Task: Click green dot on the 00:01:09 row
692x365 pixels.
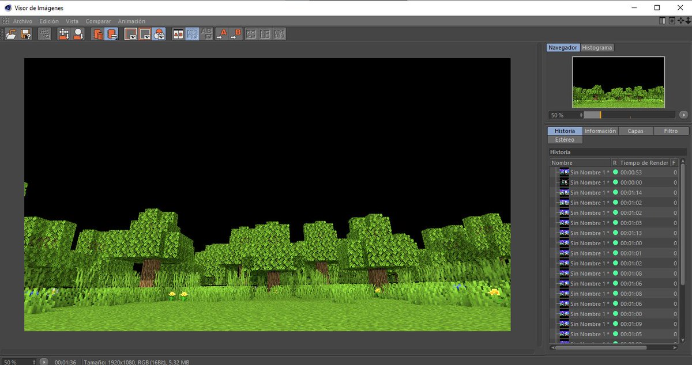Action: pyautogui.click(x=615, y=324)
